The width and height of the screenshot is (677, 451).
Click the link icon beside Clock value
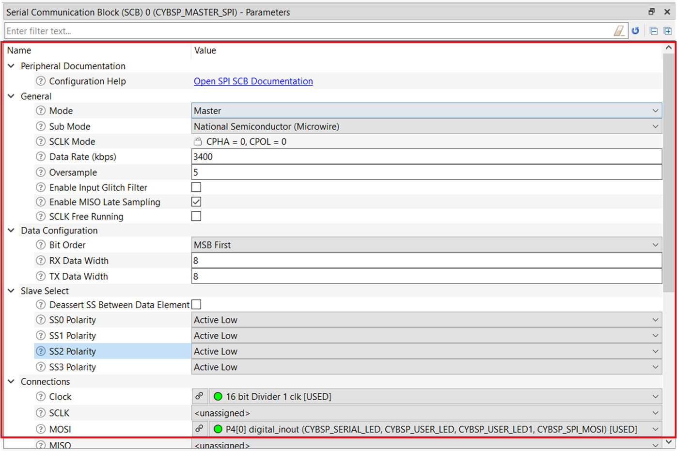click(x=199, y=396)
